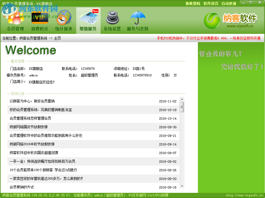Open the 系统设置 gear module
Viewport: 265px width, 198px height.
click(112, 20)
